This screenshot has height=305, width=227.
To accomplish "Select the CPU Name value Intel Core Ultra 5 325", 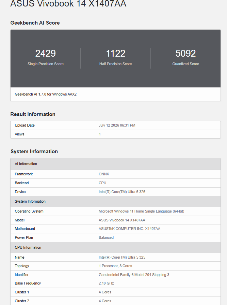I will point(122,257).
